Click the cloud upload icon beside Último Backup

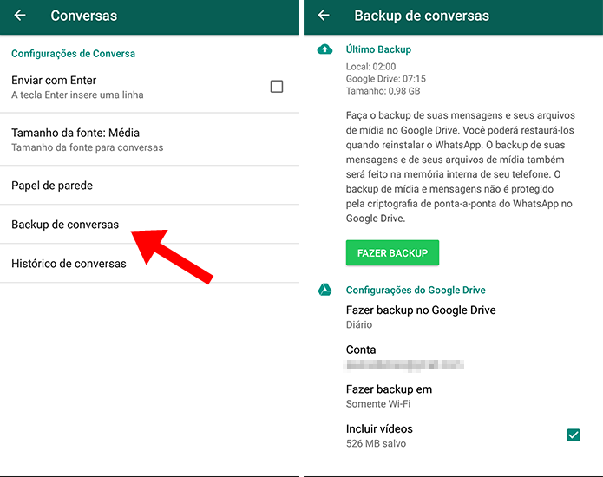(325, 49)
